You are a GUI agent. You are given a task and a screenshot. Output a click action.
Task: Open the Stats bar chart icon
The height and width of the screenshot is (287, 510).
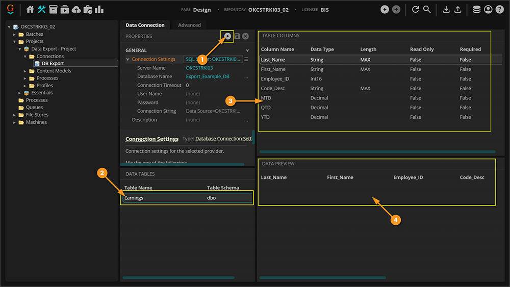pos(99,10)
